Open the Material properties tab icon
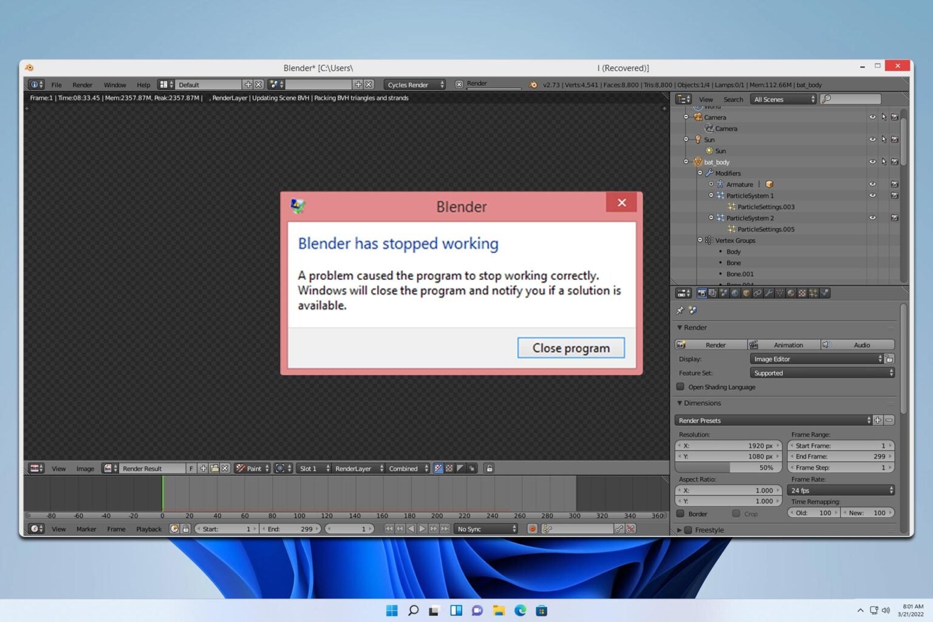 [791, 293]
